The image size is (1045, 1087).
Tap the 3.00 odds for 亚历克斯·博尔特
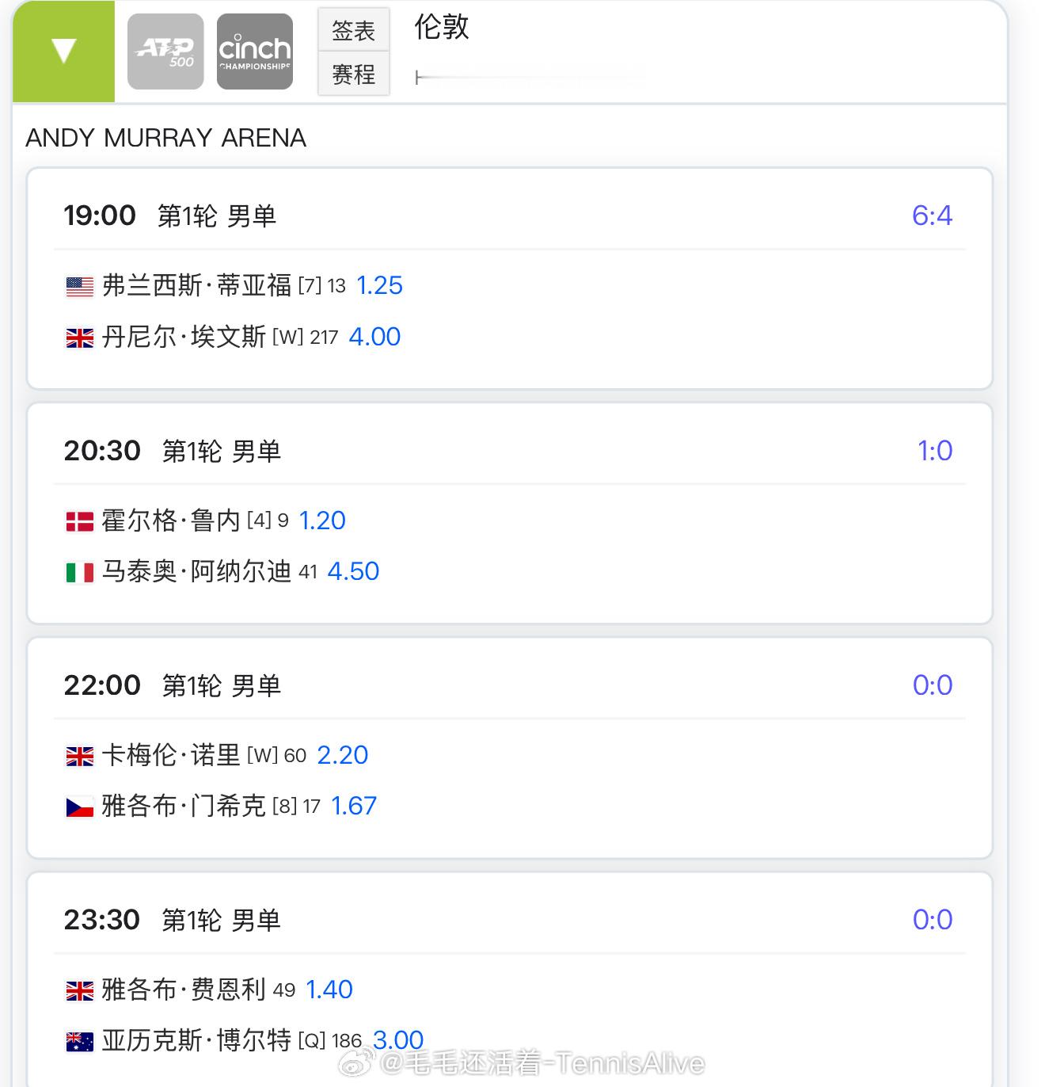[398, 1039]
